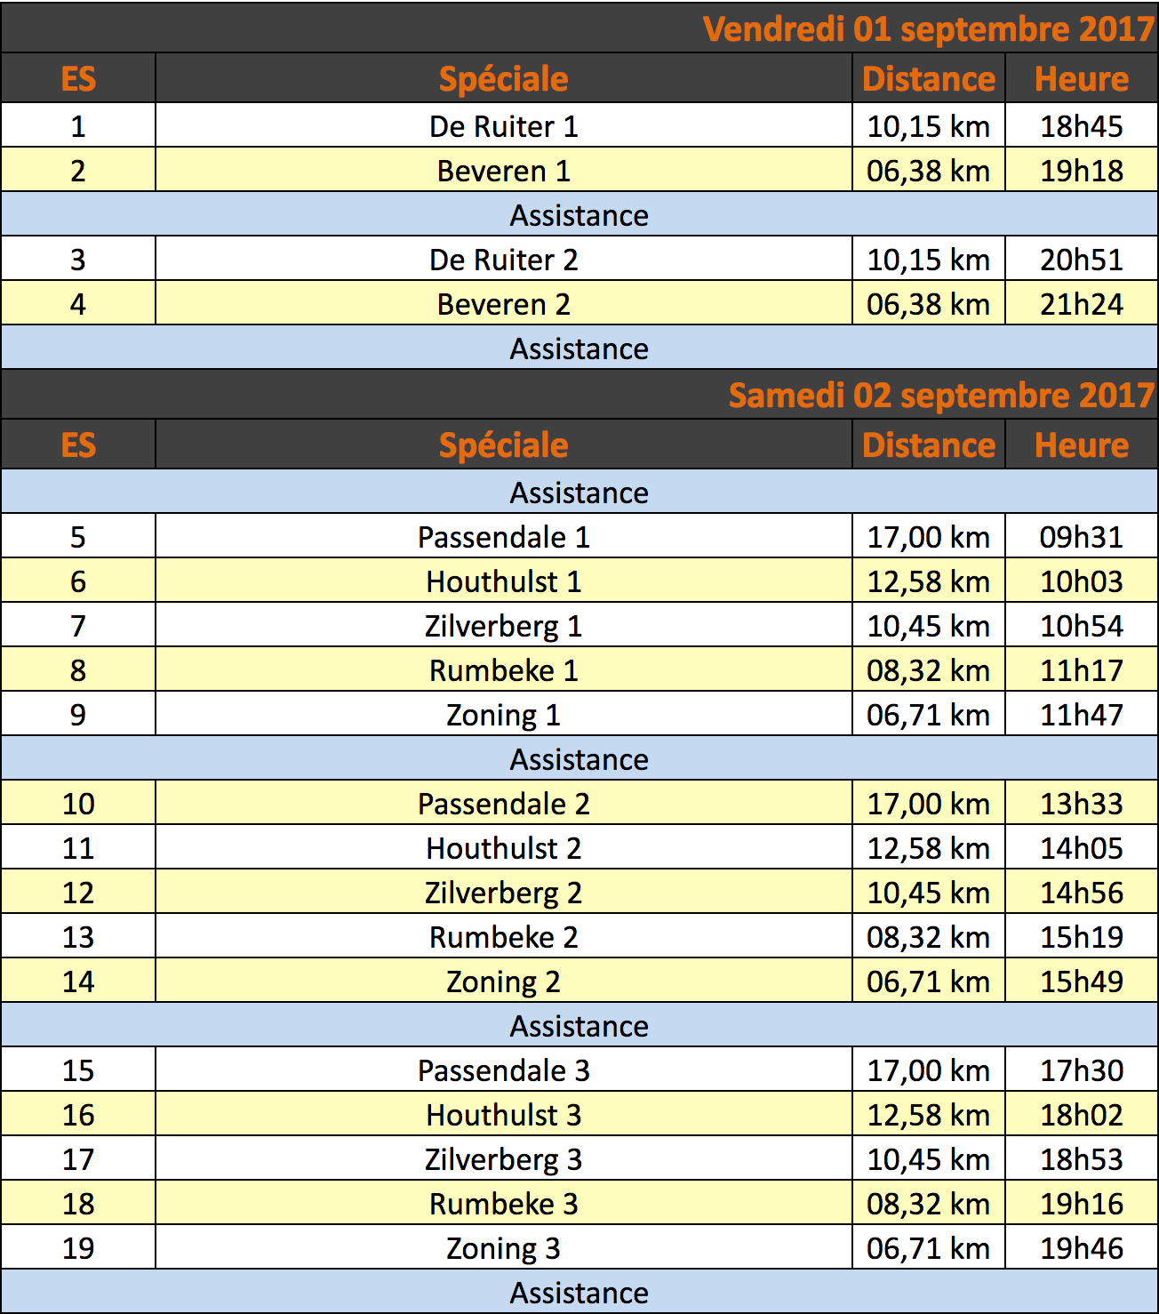Select the Rumbeke 2 stage name
The width and height of the screenshot is (1159, 1314).
click(x=504, y=937)
